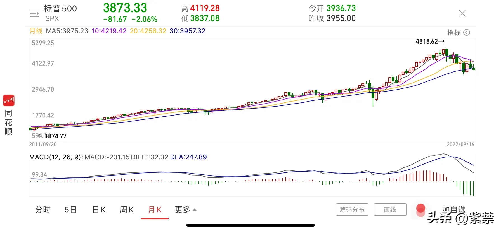Tap the blue 30:3957.32 MA value
This screenshot has width=501, height=231.
click(x=188, y=31)
